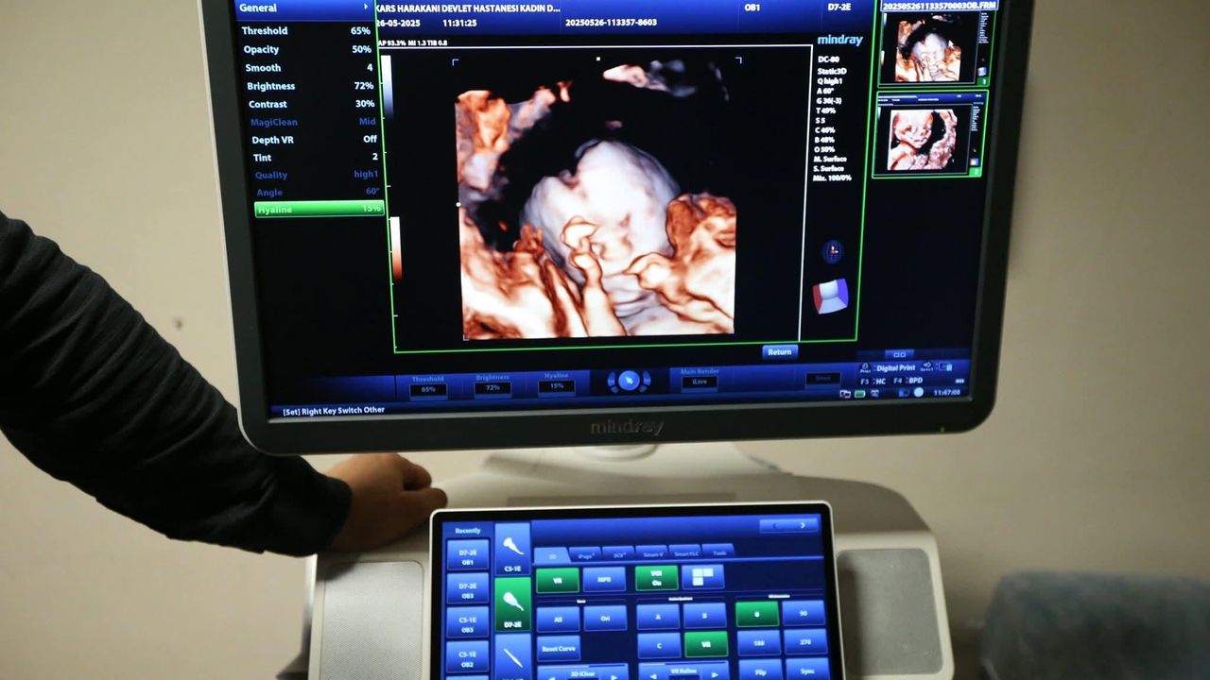The image size is (1210, 680).
Task: Select the thin intracavity probe icon
Action: [512, 656]
